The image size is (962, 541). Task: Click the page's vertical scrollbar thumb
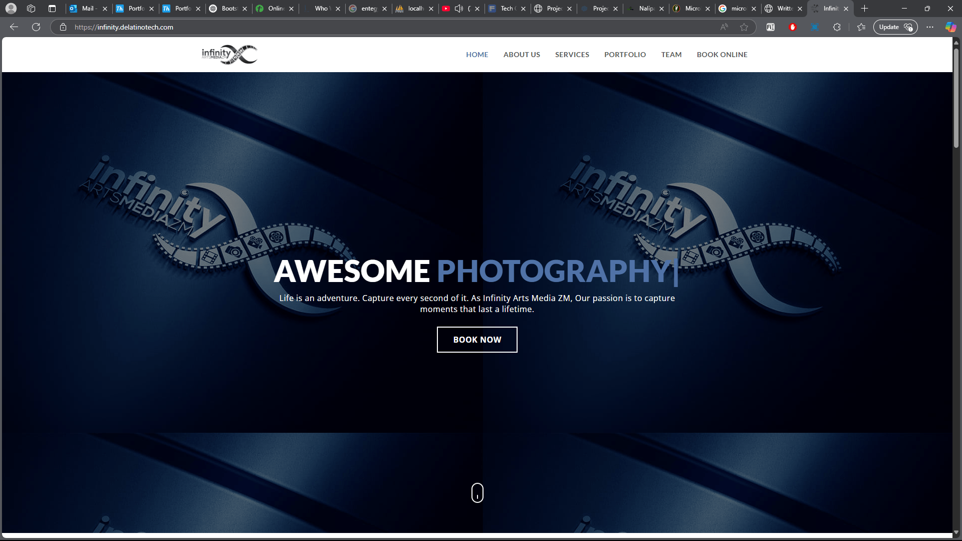pos(956,98)
